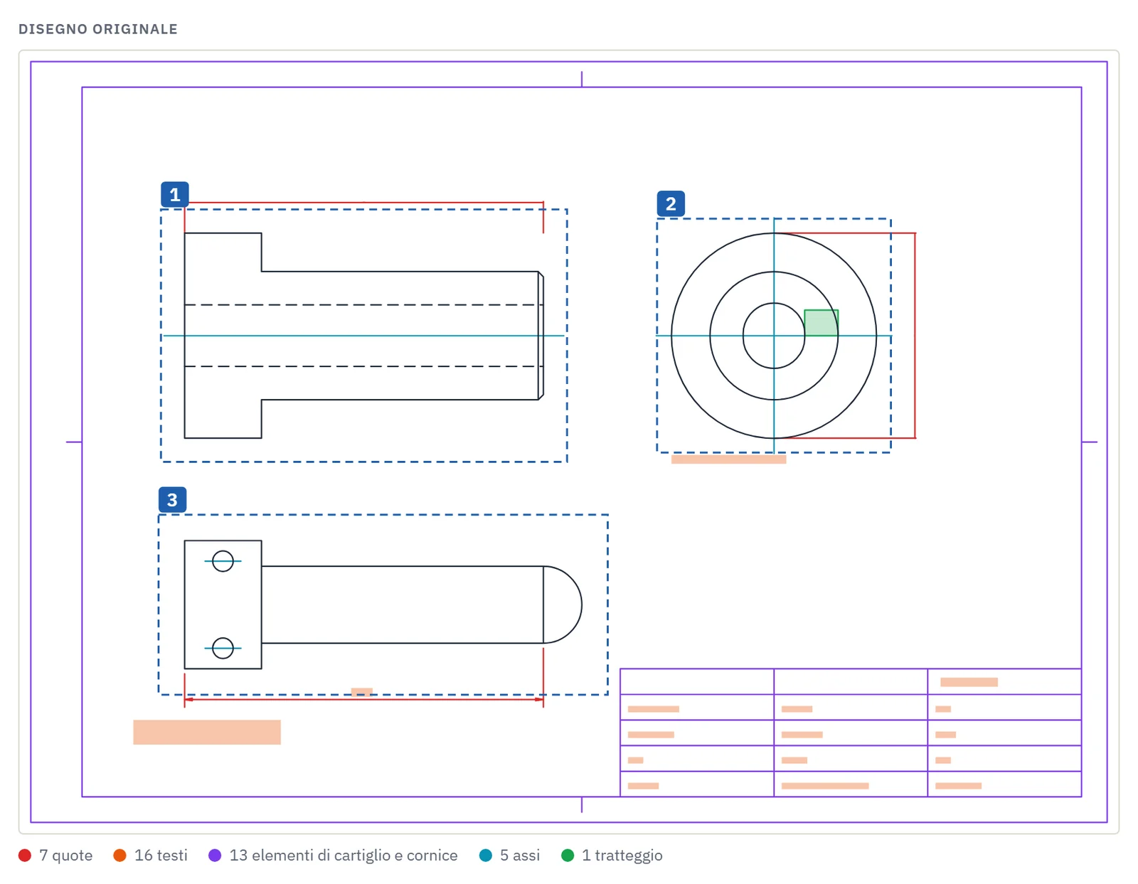Click the purple dot beside the cartiglio legend

(215, 856)
